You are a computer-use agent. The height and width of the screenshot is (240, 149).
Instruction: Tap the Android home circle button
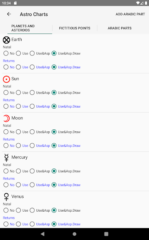click(x=74, y=234)
